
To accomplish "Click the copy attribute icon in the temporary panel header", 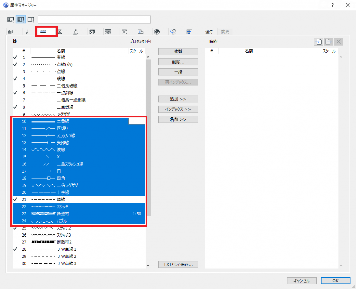I will point(318,41).
